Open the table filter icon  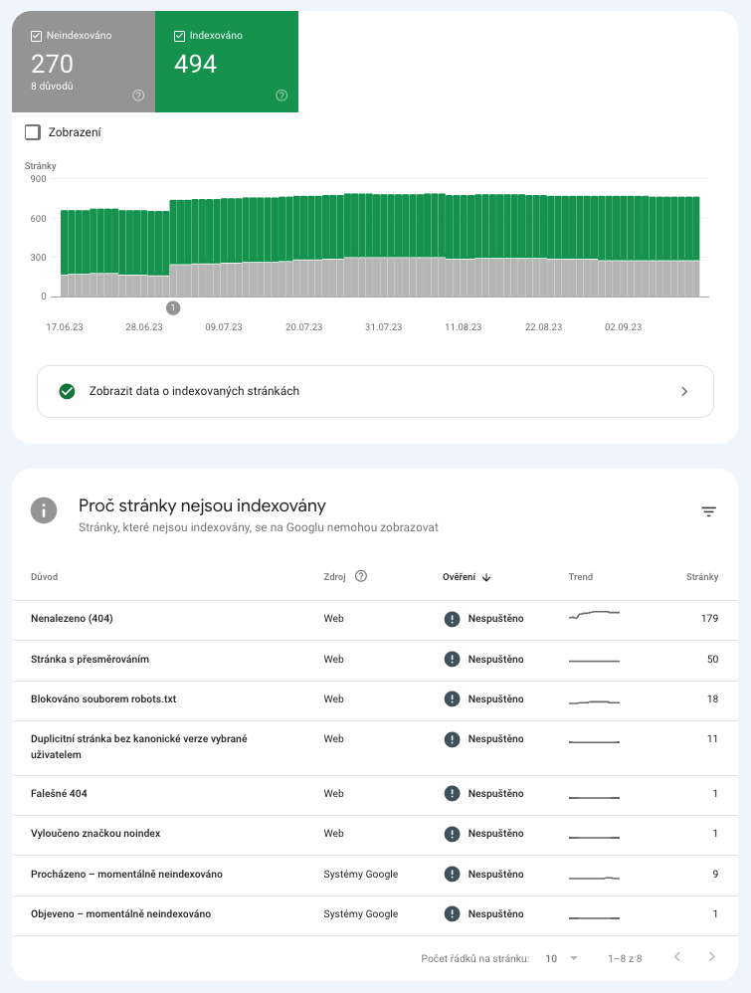tap(708, 511)
